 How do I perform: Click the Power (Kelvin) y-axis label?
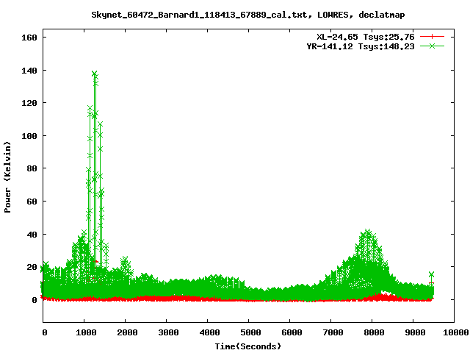(7, 177)
